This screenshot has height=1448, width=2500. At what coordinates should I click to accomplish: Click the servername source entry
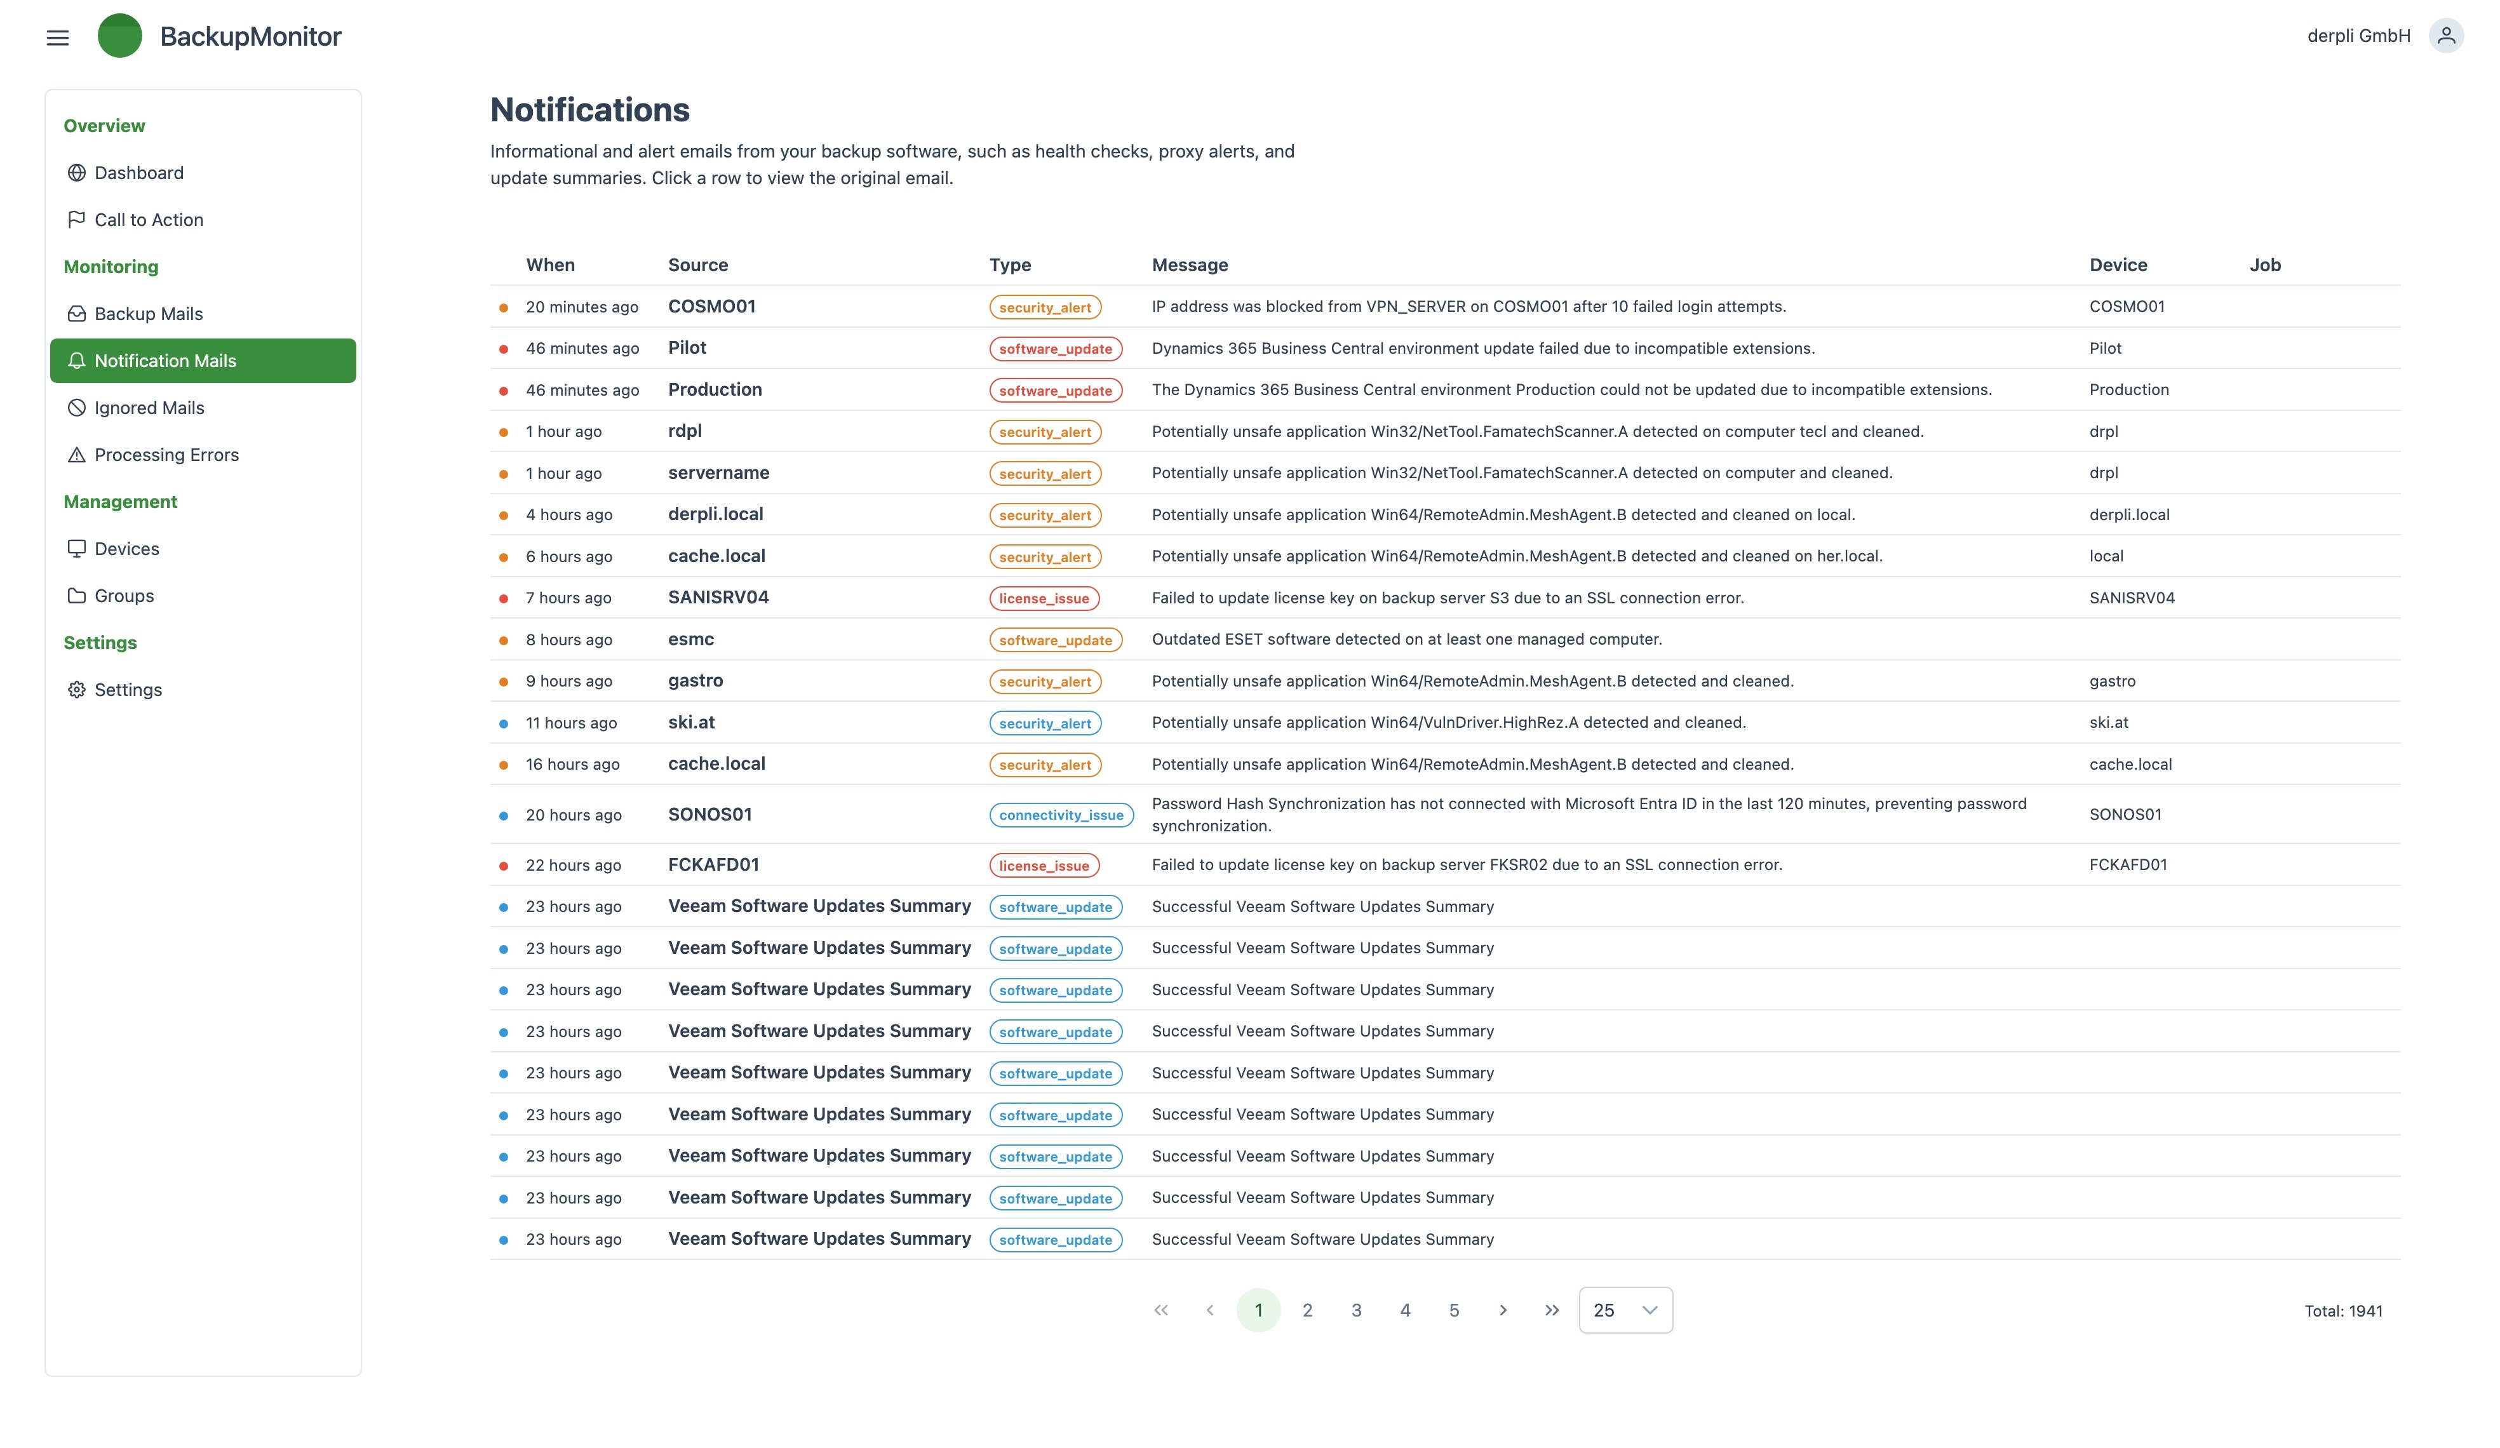(x=718, y=473)
